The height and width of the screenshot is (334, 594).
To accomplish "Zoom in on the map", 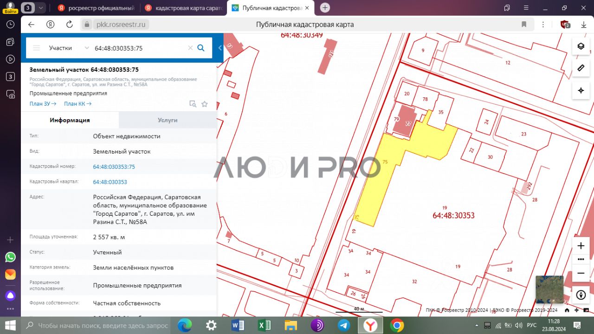I will click(x=581, y=246).
